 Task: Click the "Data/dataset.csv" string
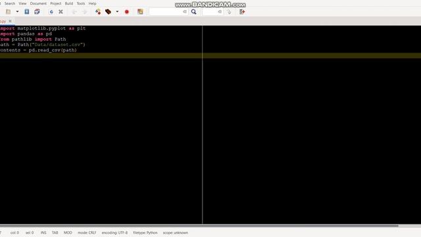57,45
